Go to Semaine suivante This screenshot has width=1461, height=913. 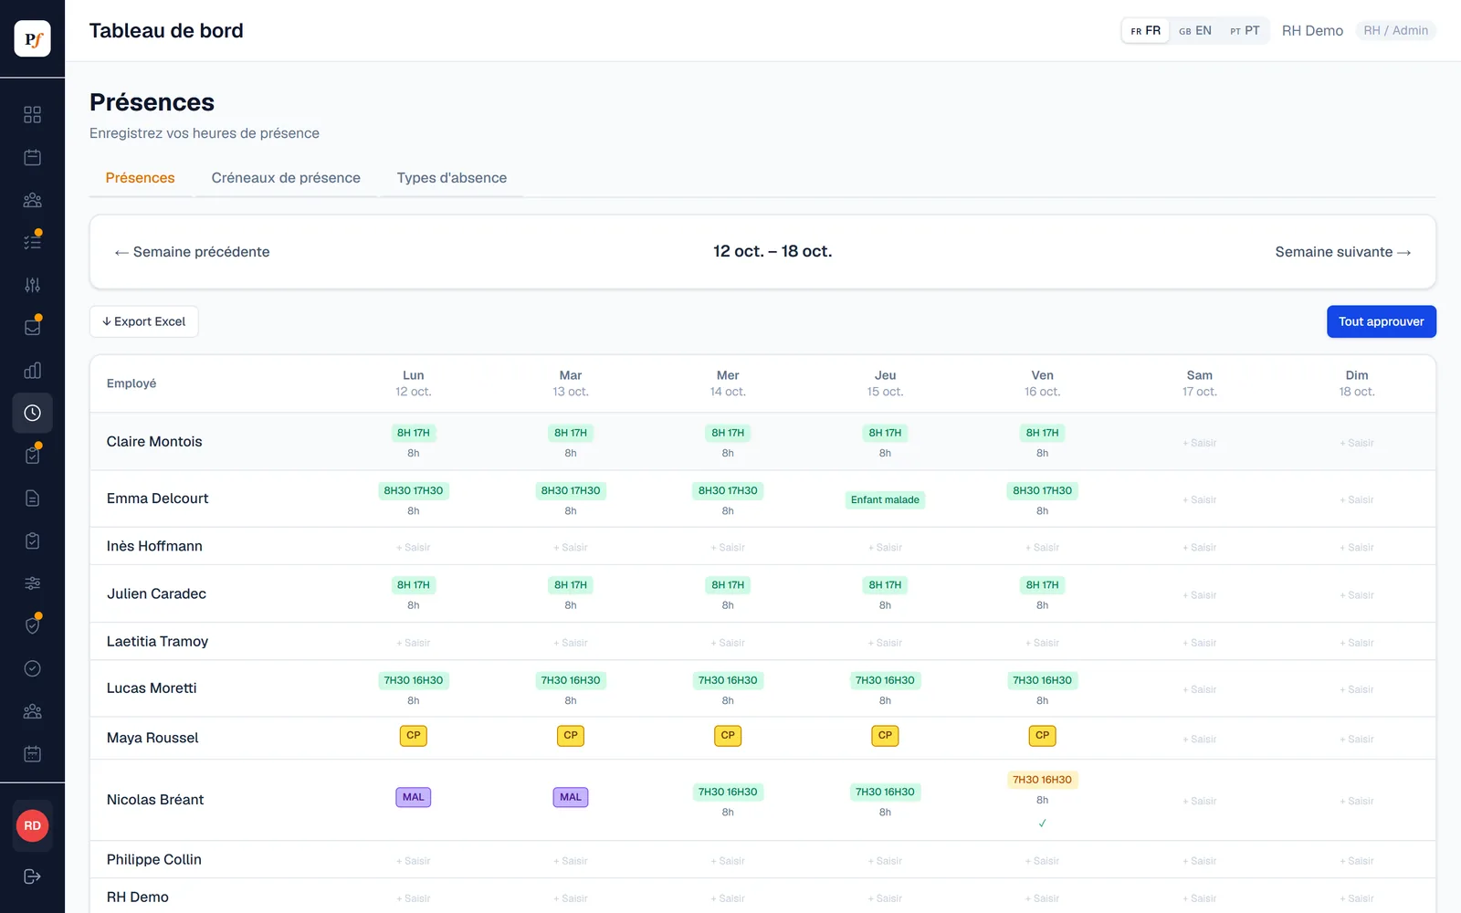coord(1343,252)
